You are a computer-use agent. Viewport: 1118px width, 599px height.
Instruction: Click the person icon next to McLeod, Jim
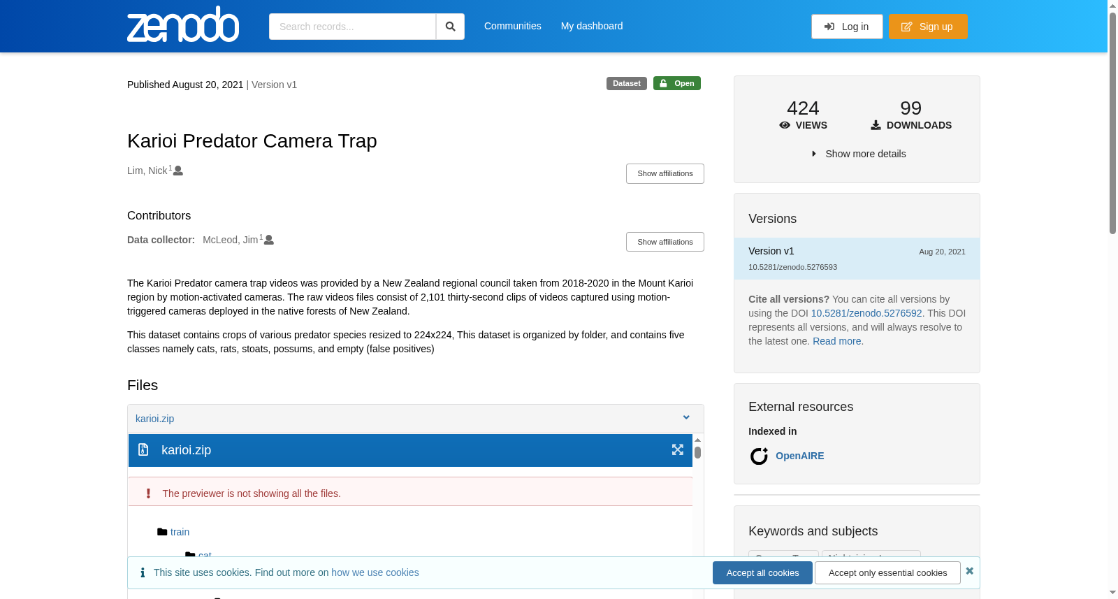tap(269, 240)
